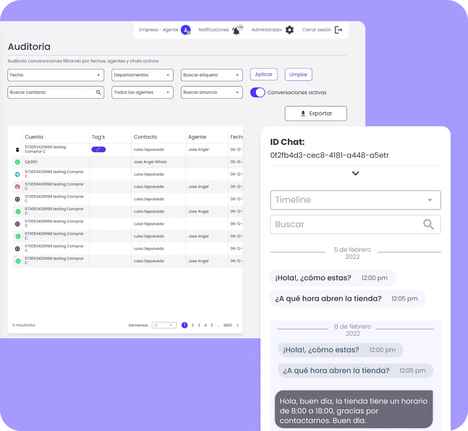Open Administrador settings gear icon
This screenshot has height=431, width=468.
tap(289, 30)
